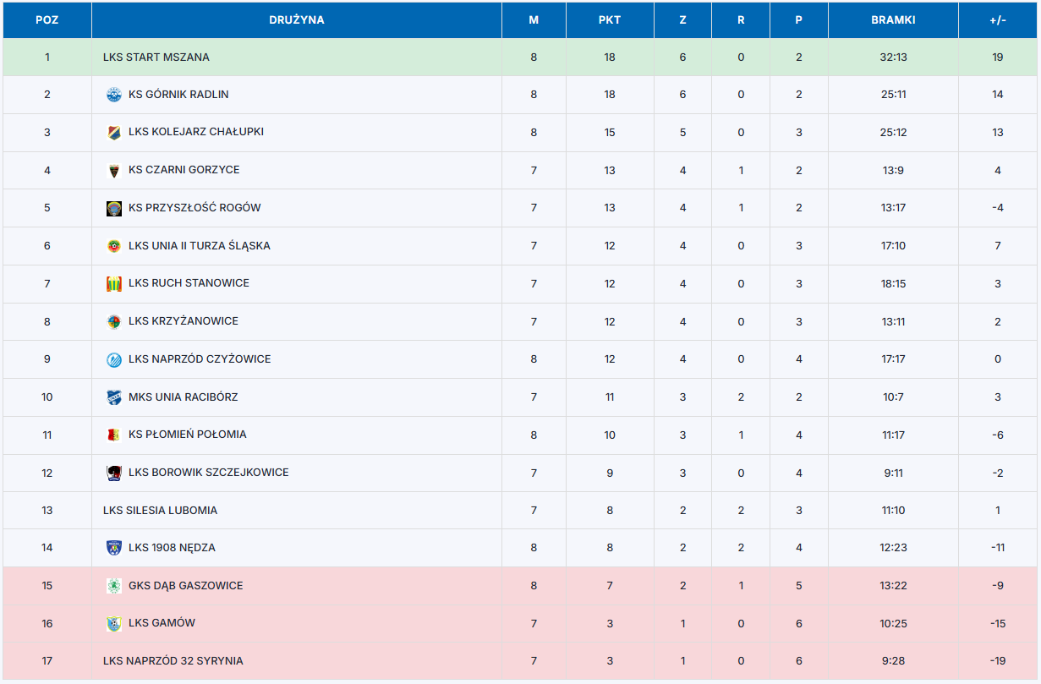
Task: Click the DRUŻYNA column header
Action: point(296,20)
